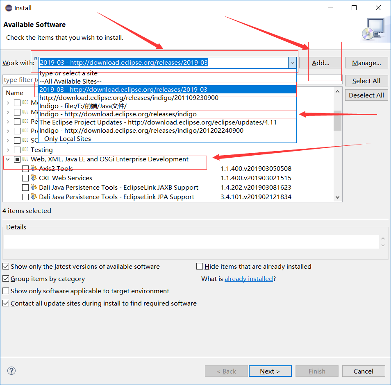Click the Name column header
Viewport: 391px width, 385px height.
point(15,93)
